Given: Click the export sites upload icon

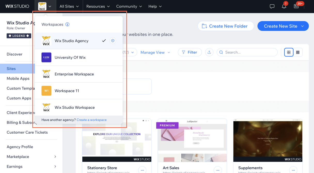Looking at the screenshot, I should [x=209, y=52].
